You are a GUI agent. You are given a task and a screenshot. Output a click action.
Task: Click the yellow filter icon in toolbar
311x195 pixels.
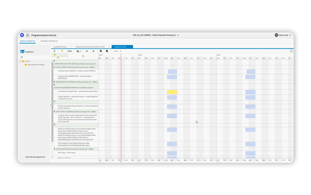(62, 51)
